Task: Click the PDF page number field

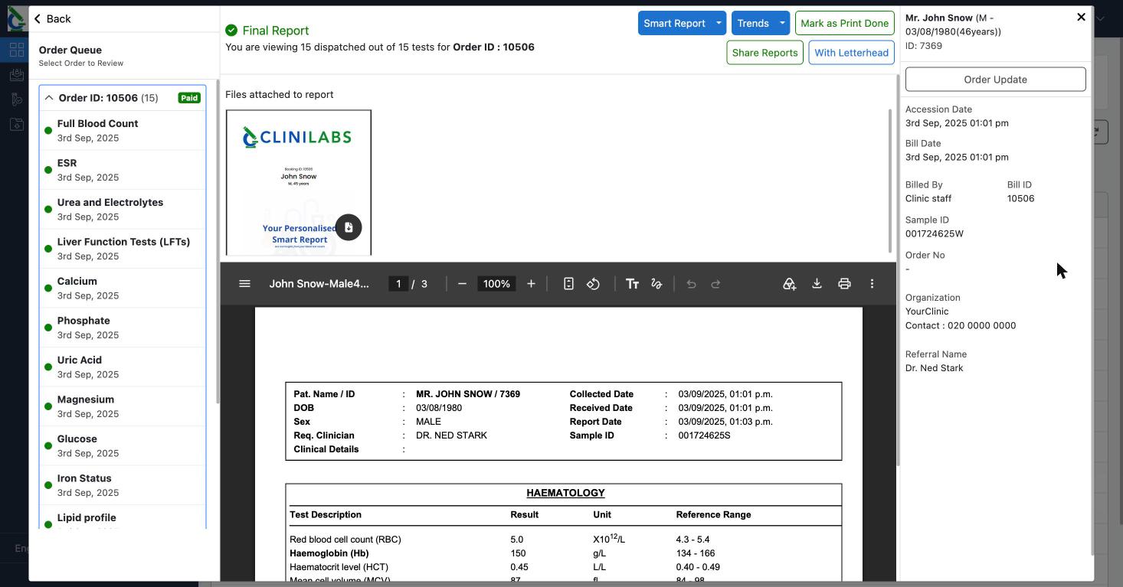Action: pos(398,284)
